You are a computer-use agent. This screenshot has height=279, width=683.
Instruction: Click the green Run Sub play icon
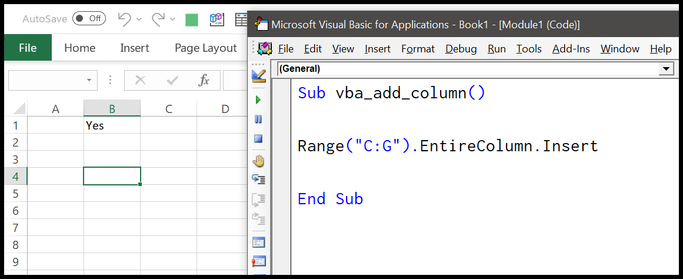click(x=258, y=100)
